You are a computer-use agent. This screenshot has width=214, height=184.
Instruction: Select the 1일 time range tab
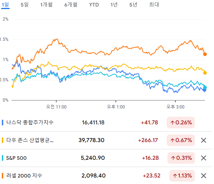tap(5, 5)
